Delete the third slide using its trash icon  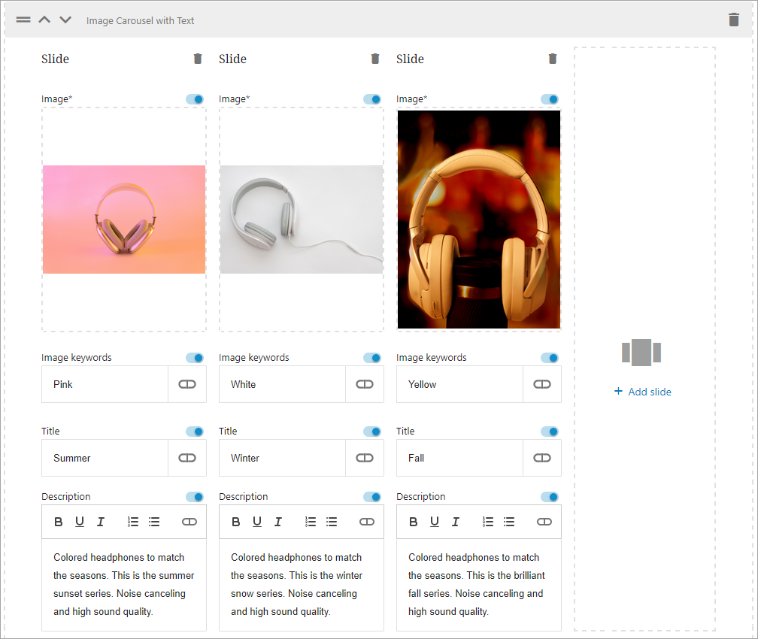(553, 59)
